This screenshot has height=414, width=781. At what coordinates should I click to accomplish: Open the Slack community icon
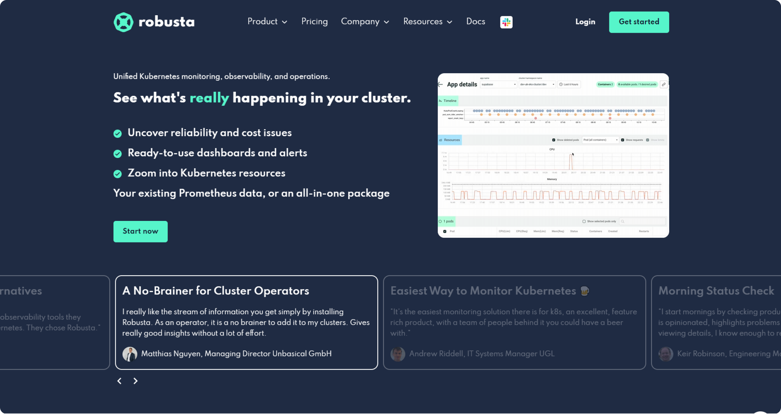(x=506, y=22)
